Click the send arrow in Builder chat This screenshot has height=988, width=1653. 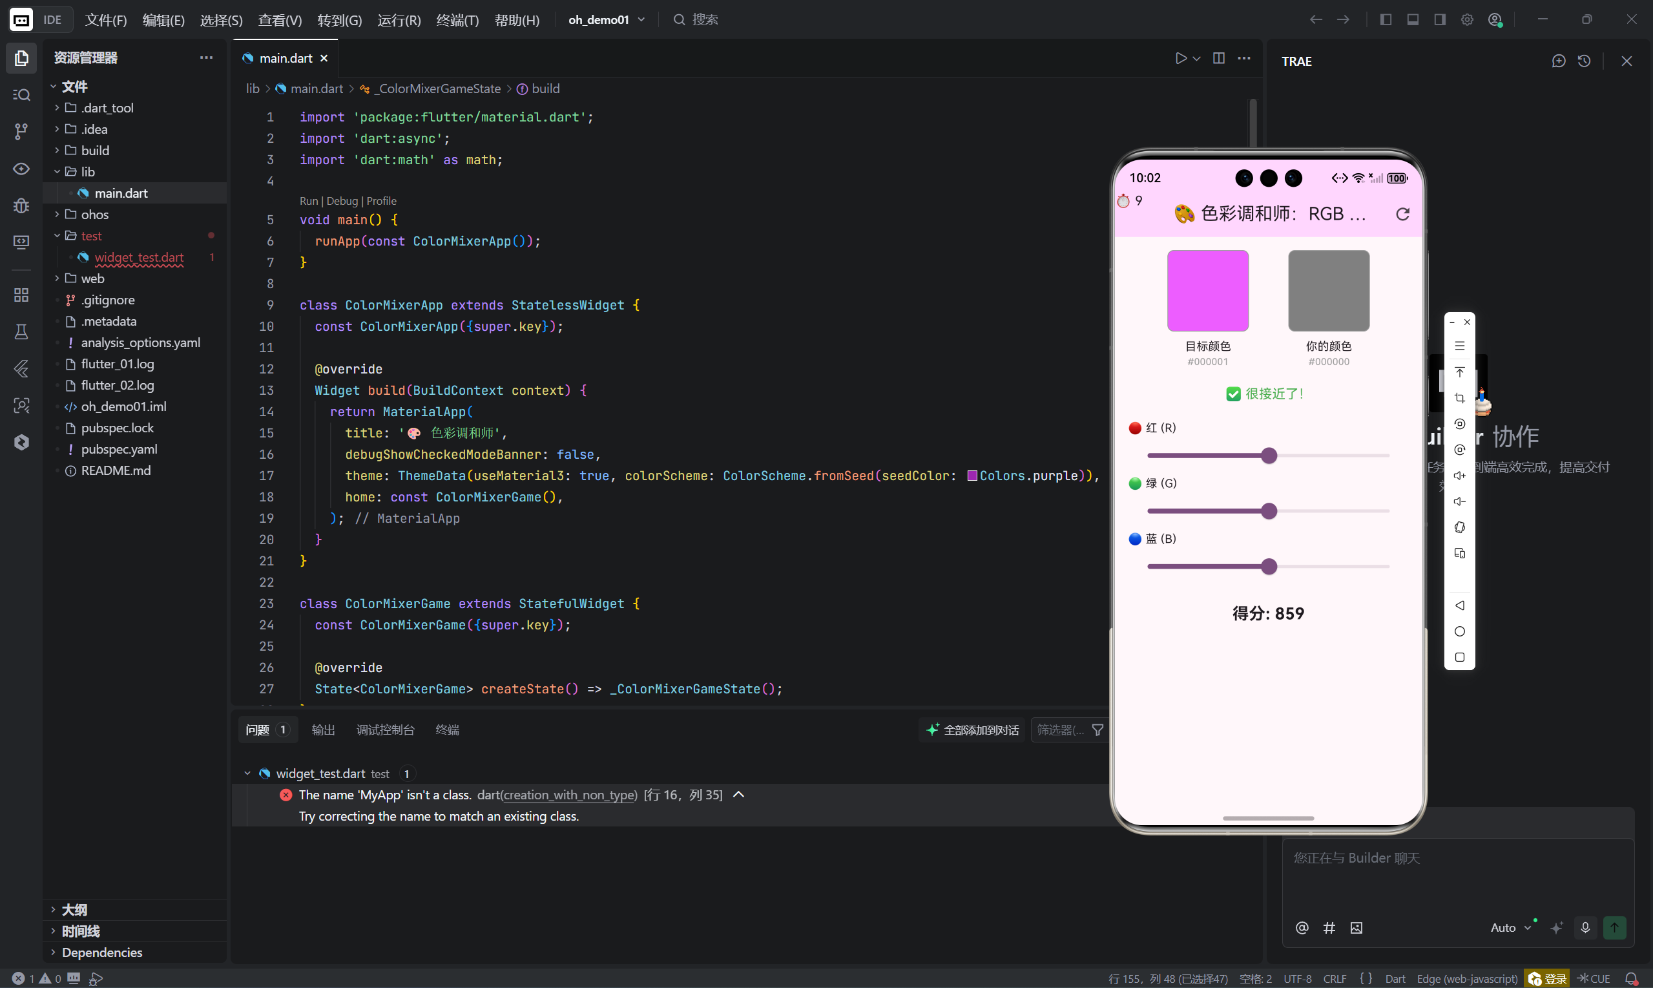1614,927
